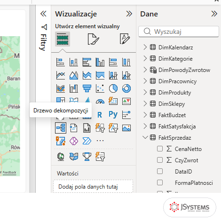Pick the gauge visual
The height and width of the screenshot is (222, 221).
(x=100, y=102)
